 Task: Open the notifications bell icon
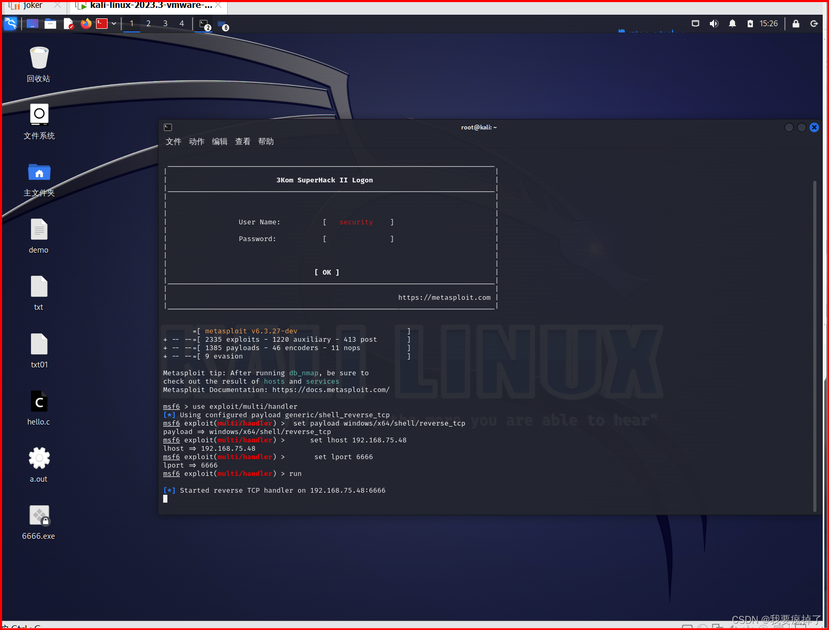click(x=732, y=24)
